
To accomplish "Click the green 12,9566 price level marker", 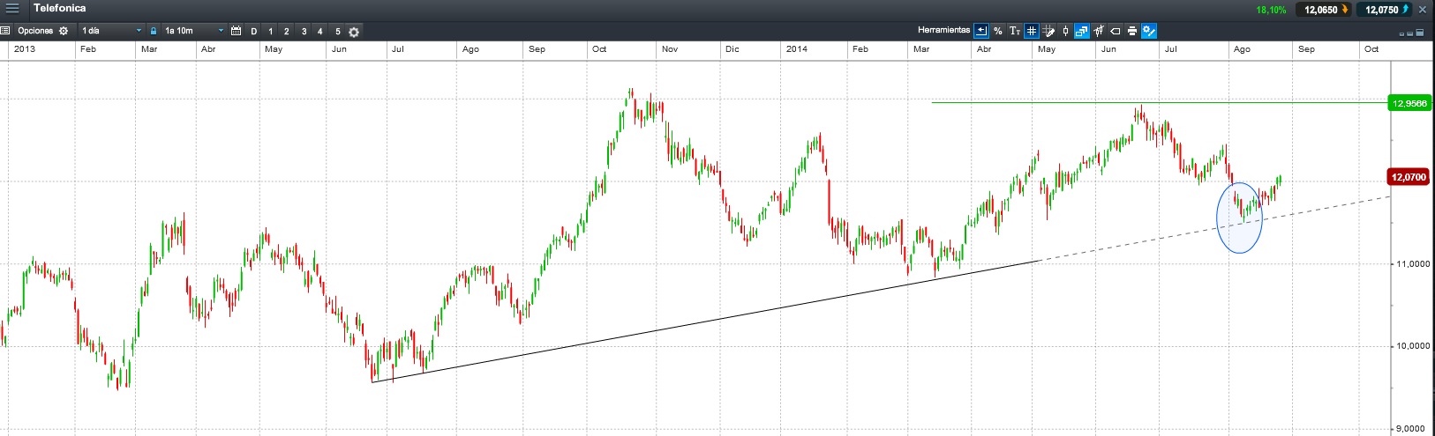I will click(x=1409, y=103).
